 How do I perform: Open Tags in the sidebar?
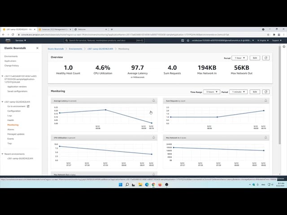coord(9,143)
